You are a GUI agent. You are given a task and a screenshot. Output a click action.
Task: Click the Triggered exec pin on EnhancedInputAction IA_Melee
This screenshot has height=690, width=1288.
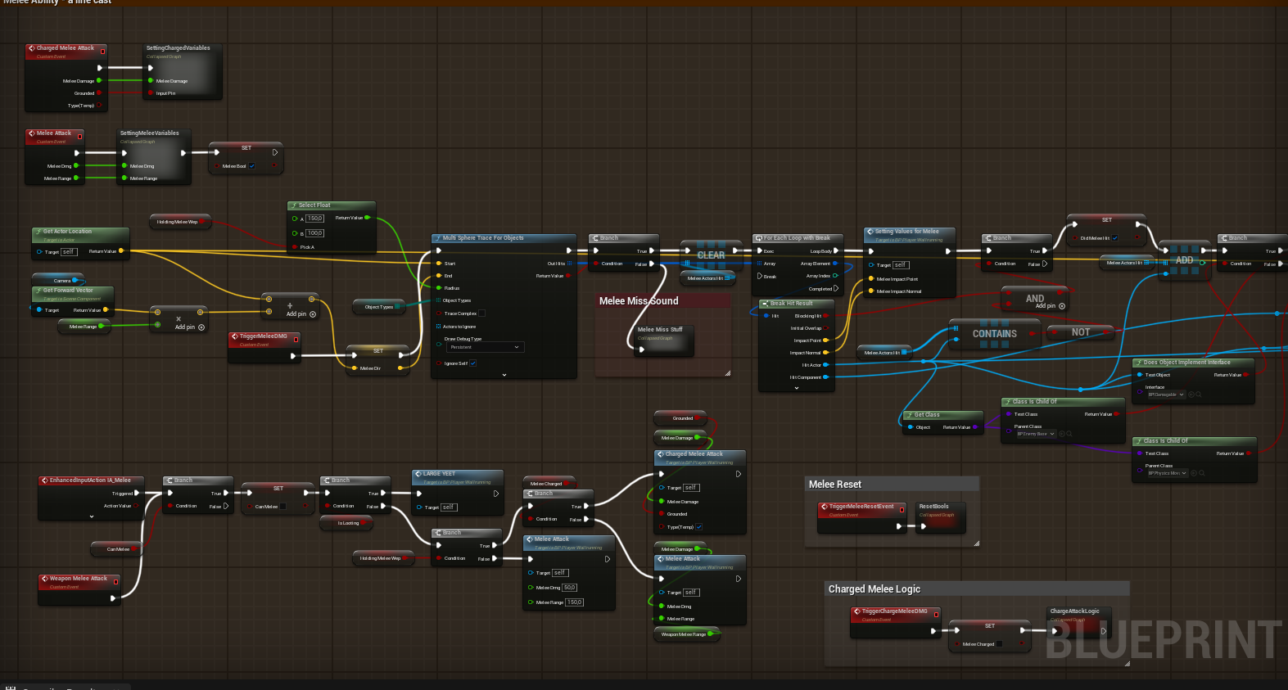(136, 494)
